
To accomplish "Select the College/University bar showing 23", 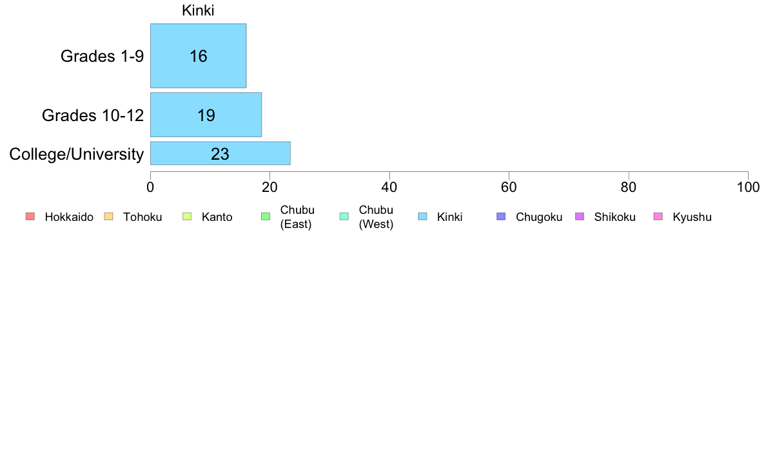I will click(221, 153).
